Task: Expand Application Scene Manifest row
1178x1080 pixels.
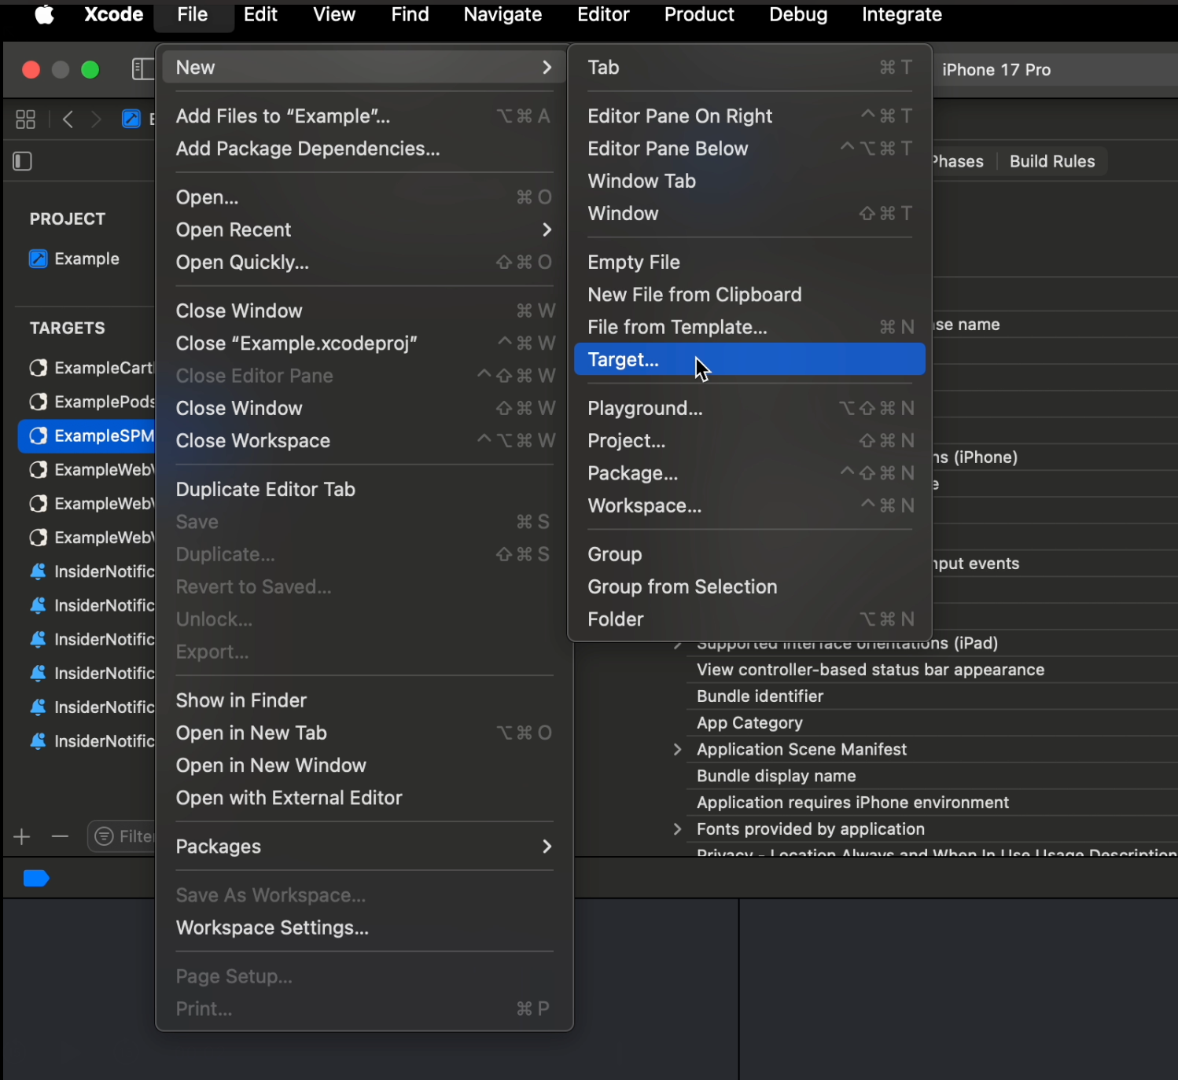Action: (677, 749)
